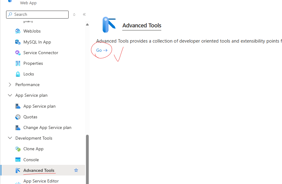Expand the Performance section
This screenshot has height=184, width=282.
10,85
